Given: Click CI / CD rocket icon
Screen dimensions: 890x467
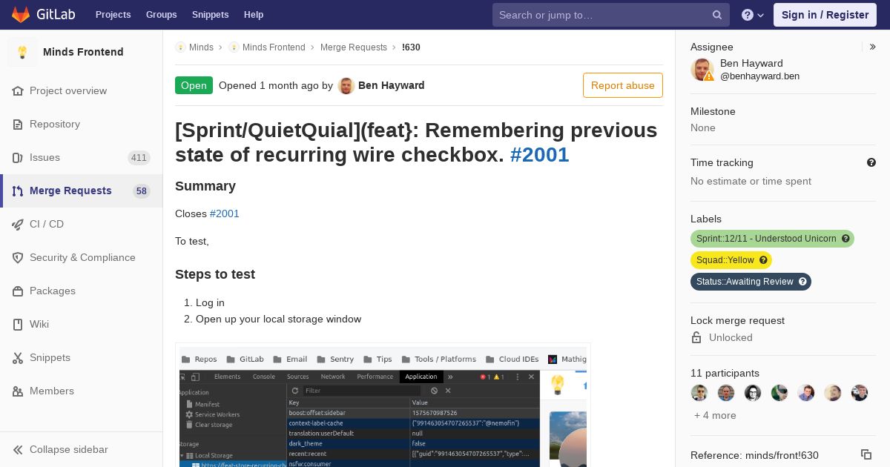Looking at the screenshot, I should coord(18,224).
